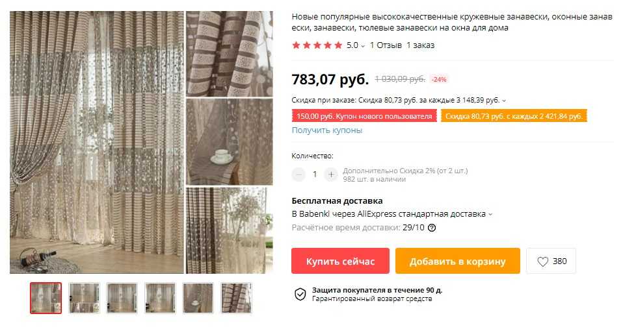
Task: Click the 150,00 руб. new user coupon
Action: 364,116
